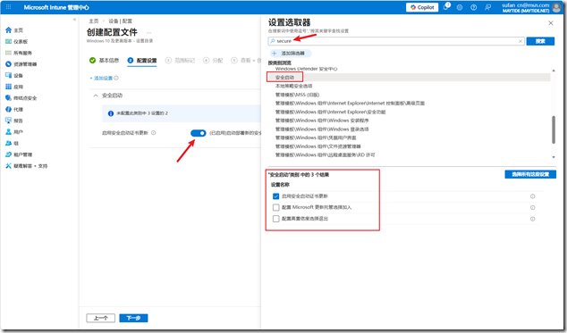Open 仪表板 dashboard in the sidebar
This screenshot has width=567, height=333.
[17, 42]
